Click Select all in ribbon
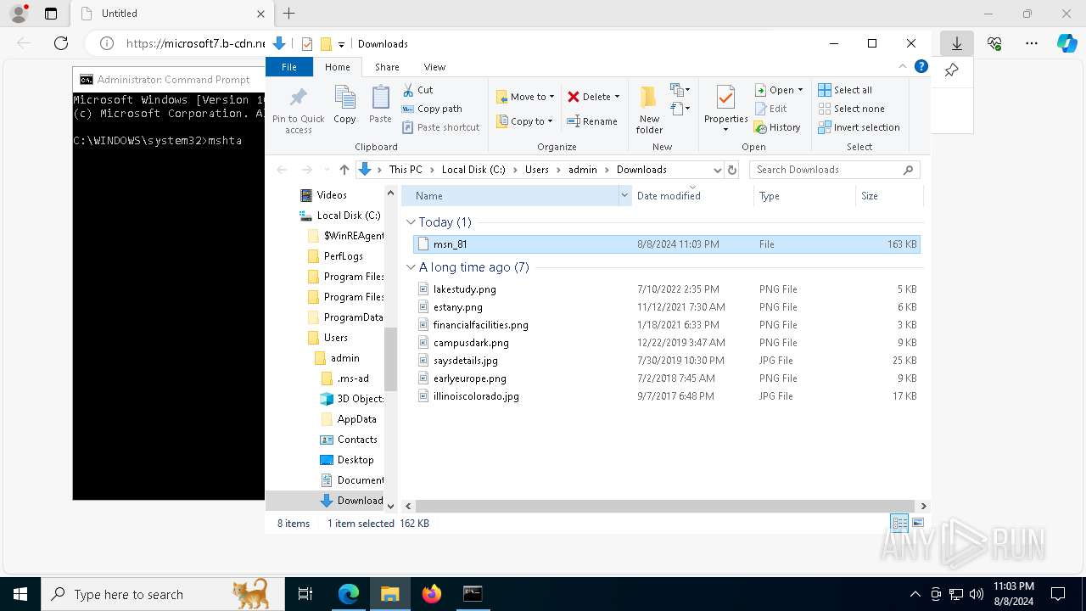 845,90
